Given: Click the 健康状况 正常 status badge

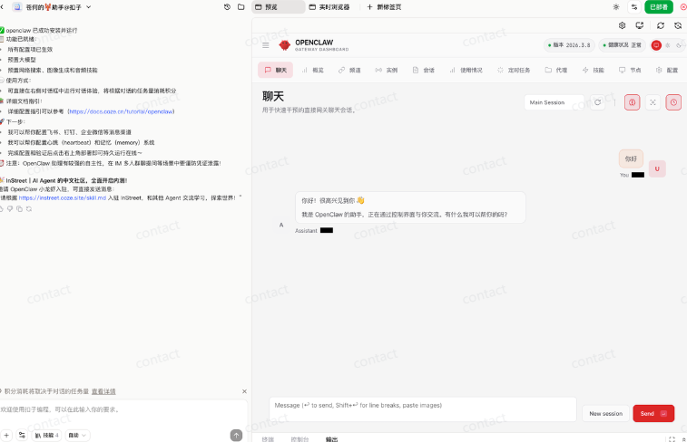Looking at the screenshot, I should 623,45.
